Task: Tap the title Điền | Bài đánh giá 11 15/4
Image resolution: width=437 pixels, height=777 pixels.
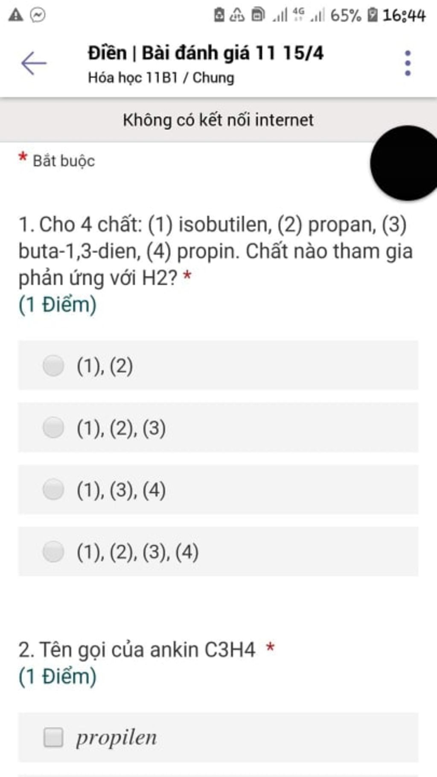Action: click(x=206, y=53)
